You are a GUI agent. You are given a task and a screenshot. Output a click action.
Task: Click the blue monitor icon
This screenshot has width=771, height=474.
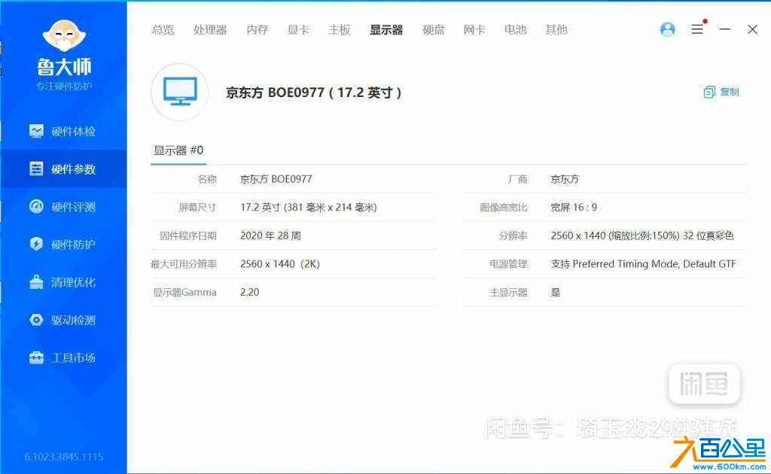[180, 91]
